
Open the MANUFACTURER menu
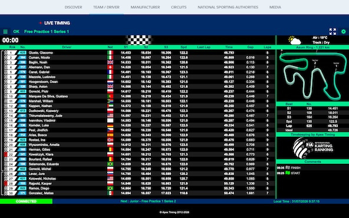point(145,7)
